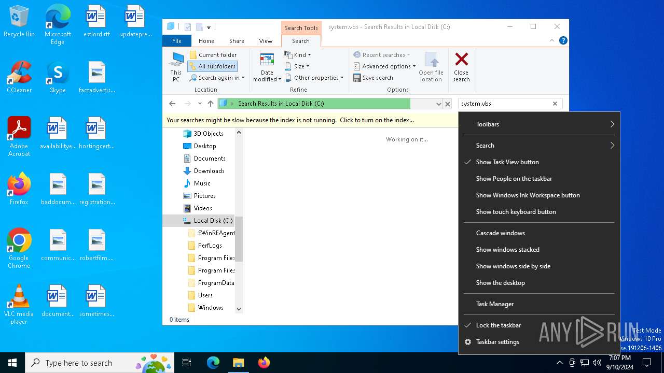Open the File ribbon tab
664x373 pixels.
coord(177,41)
